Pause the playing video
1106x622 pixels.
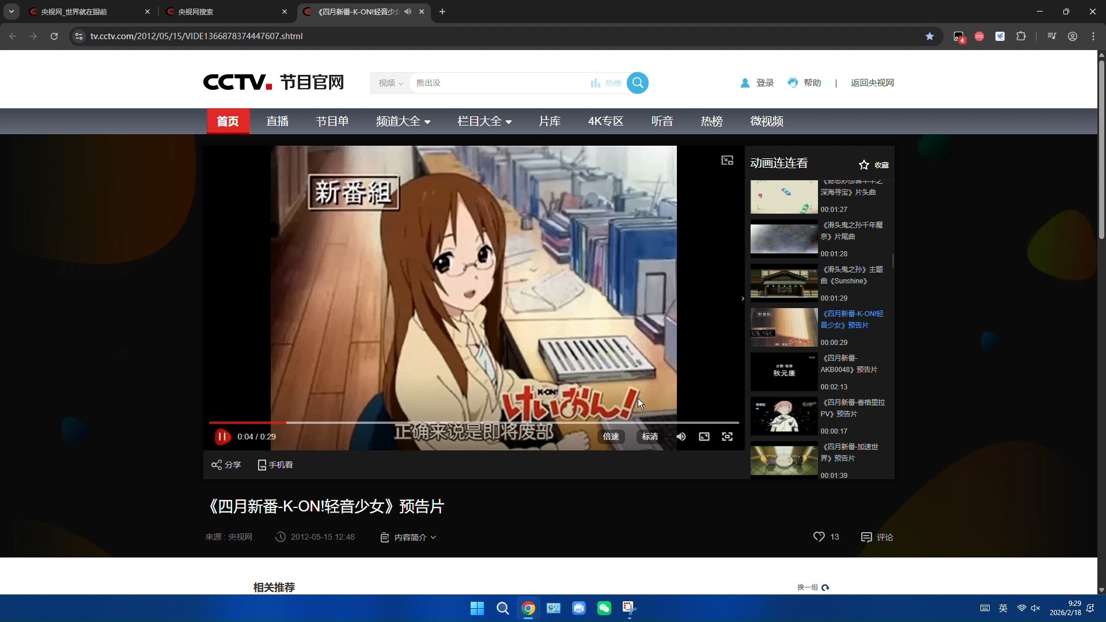coord(222,437)
